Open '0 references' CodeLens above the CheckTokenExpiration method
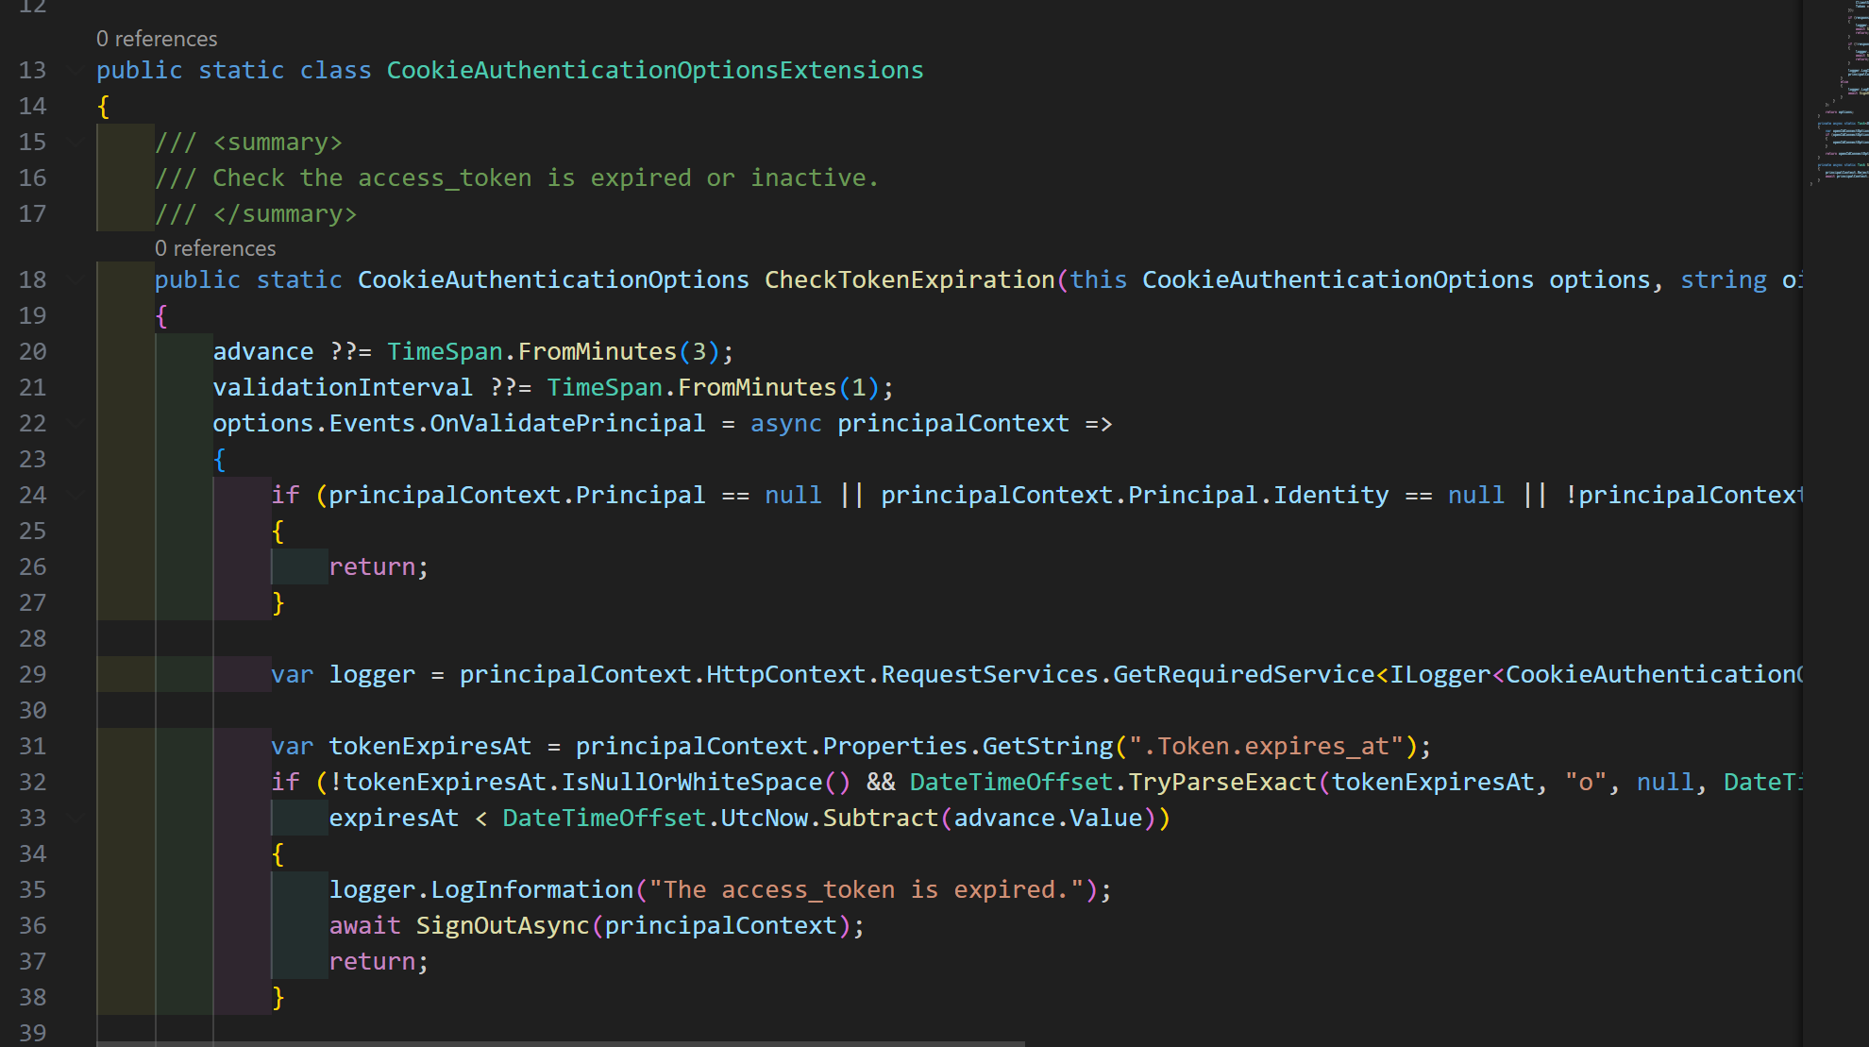The image size is (1869, 1047). coord(215,248)
